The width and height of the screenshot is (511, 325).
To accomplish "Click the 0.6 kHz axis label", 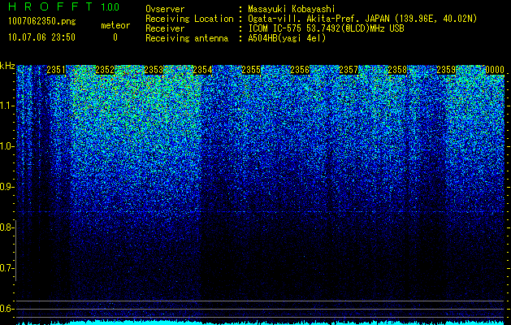I will tap(6, 309).
